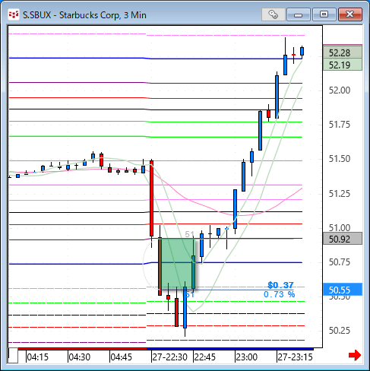Image resolution: width=370 pixels, height=371 pixels.
Task: Click the 51.75 axis value
Action: point(340,125)
